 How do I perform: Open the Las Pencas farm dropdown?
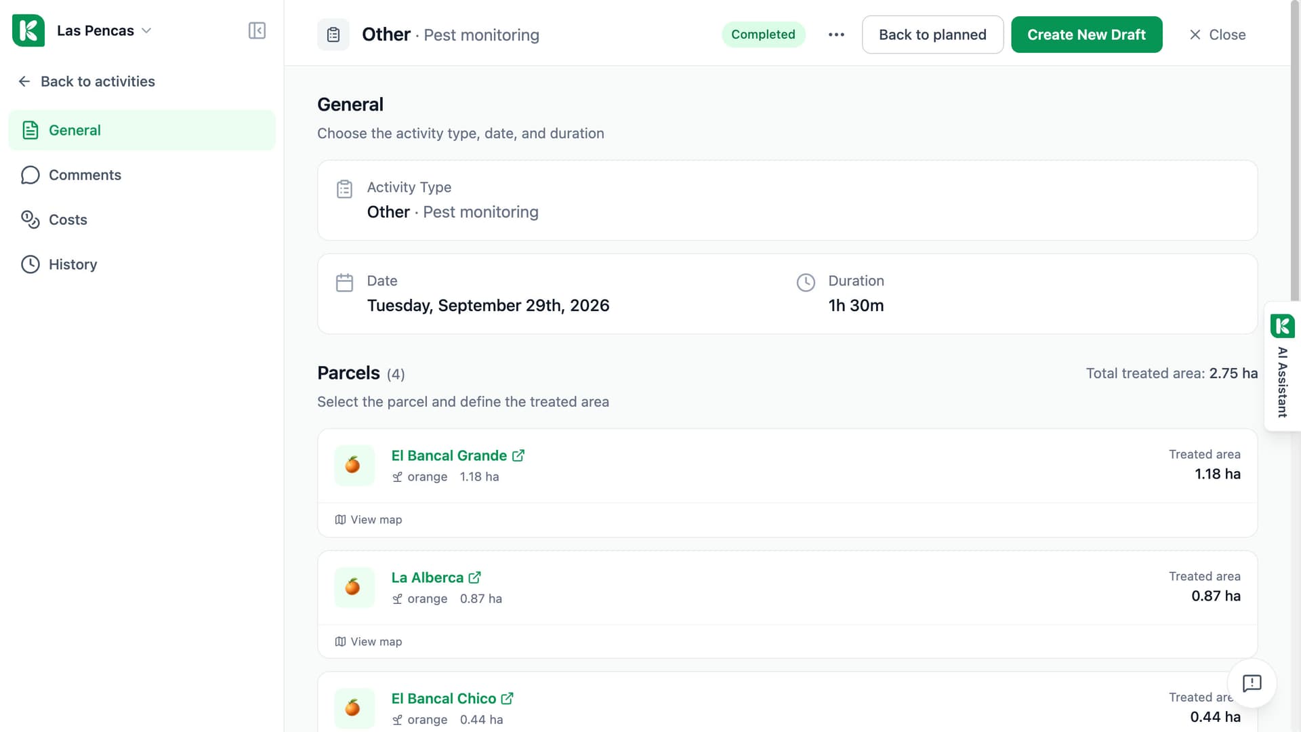[104, 30]
